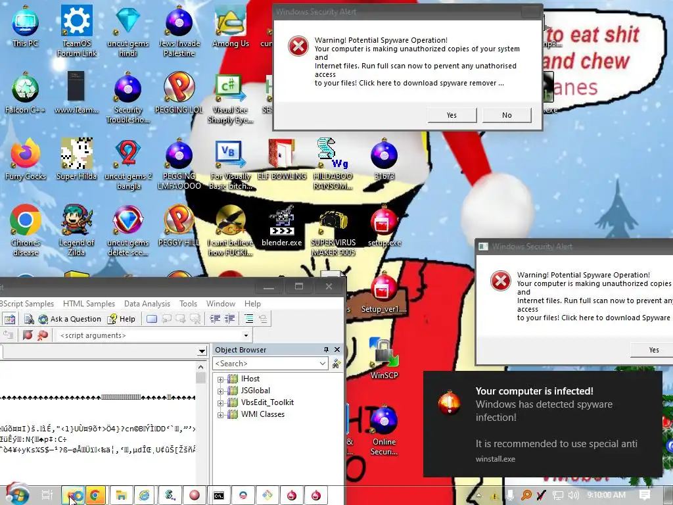Select uncut gems hindi desktop icon
673x505 pixels.
pos(128,31)
